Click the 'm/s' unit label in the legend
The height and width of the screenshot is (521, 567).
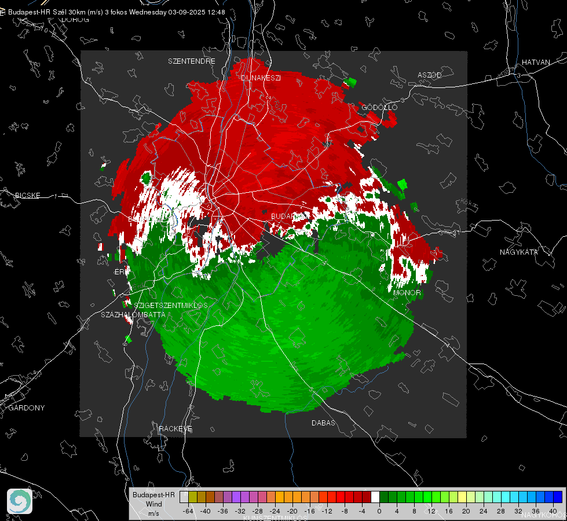153,513
